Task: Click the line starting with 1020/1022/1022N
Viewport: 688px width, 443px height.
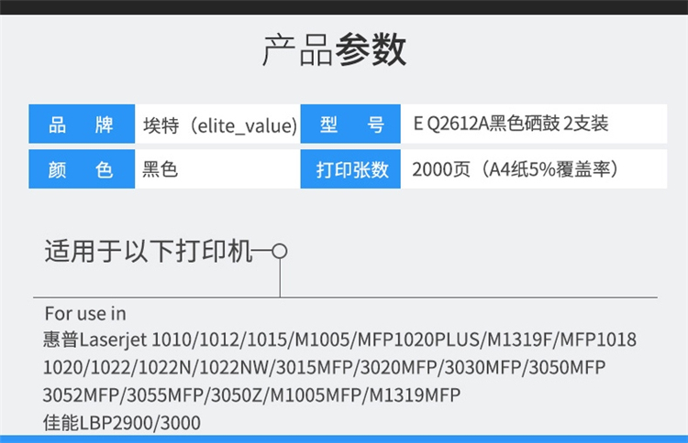Action: (324, 367)
